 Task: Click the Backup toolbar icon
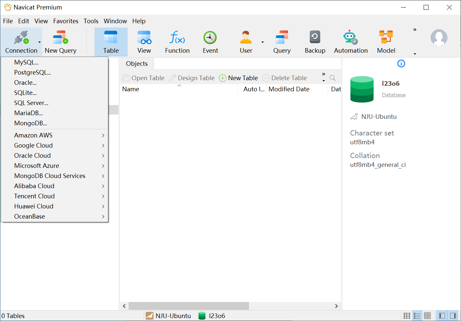click(315, 42)
